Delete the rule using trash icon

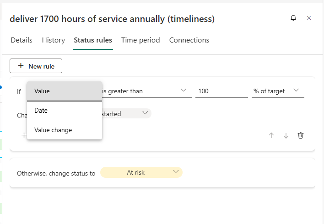pyautogui.click(x=301, y=135)
